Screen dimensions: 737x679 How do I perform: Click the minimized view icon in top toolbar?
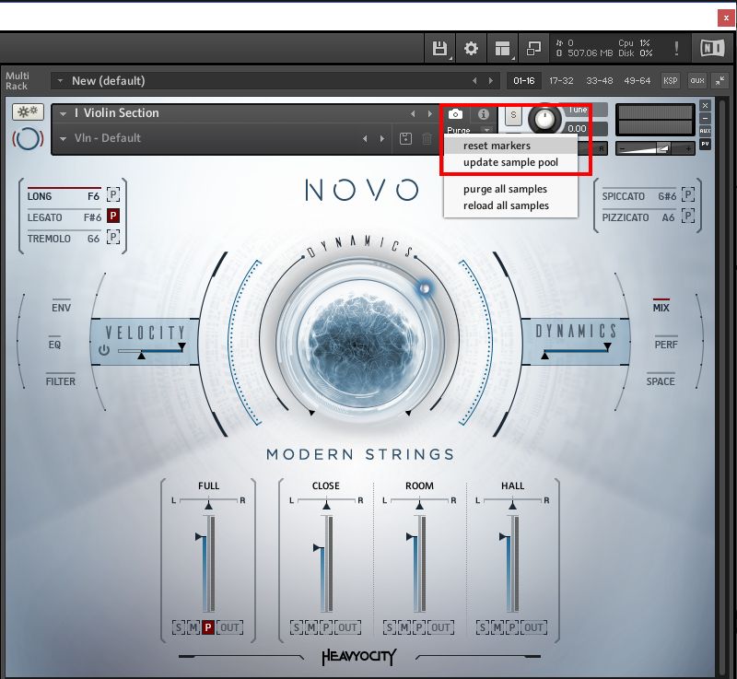[x=533, y=48]
